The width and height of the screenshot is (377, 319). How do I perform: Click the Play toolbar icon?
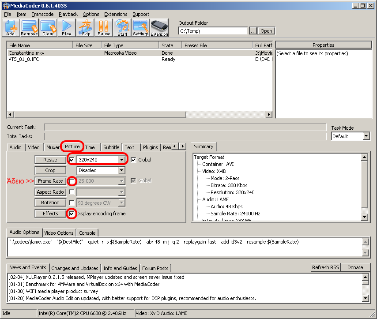[67, 28]
